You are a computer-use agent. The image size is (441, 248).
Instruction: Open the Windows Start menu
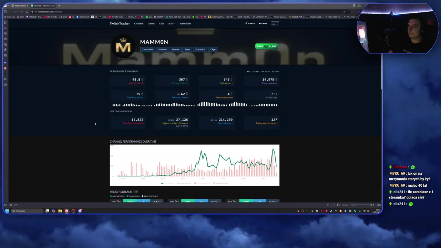click(7, 211)
